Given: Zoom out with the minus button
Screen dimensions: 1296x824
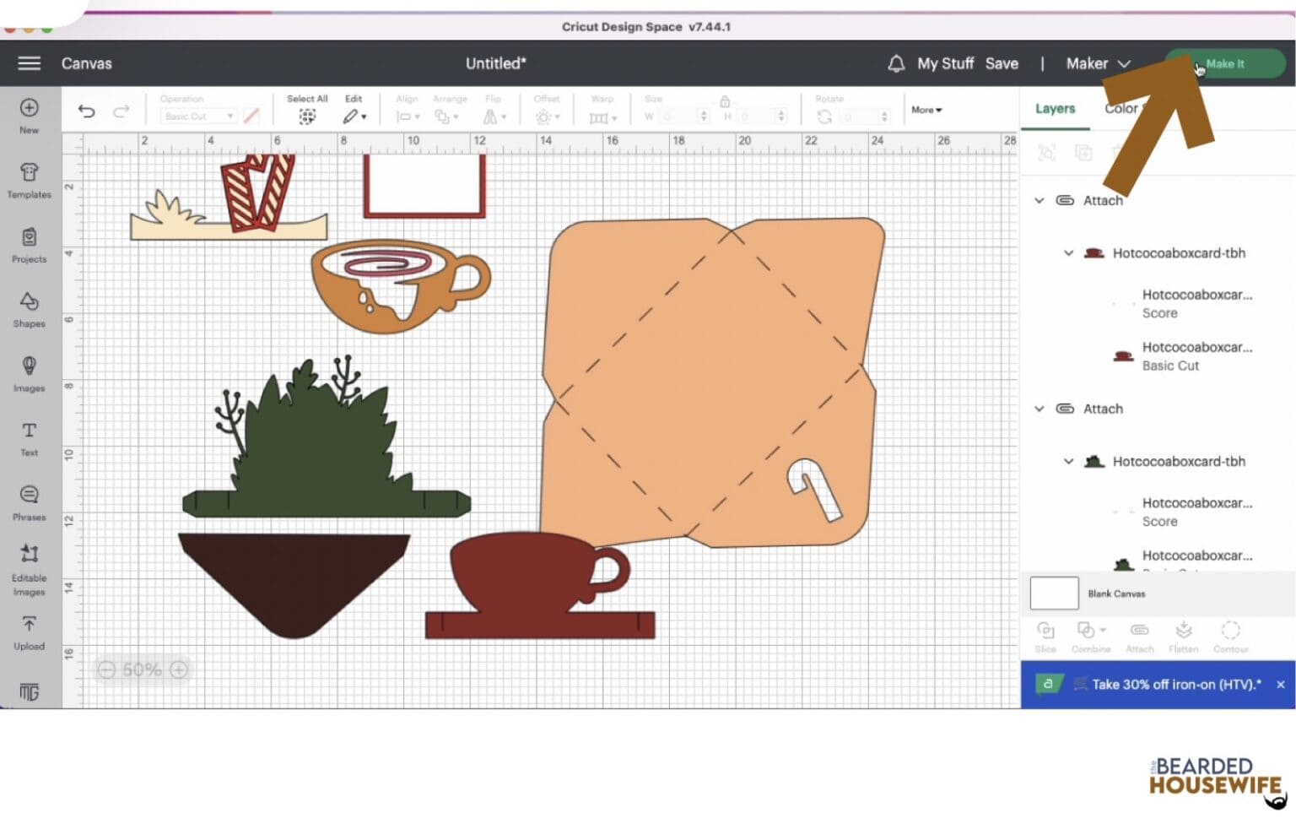Looking at the screenshot, I should 106,669.
